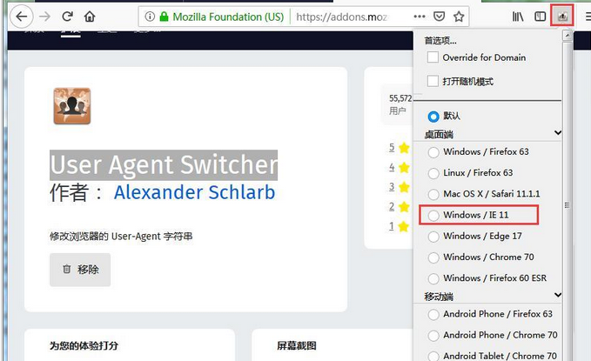Screen dimensions: 591x361
Task: Toggle the sidebar view icon
Action: (540, 17)
